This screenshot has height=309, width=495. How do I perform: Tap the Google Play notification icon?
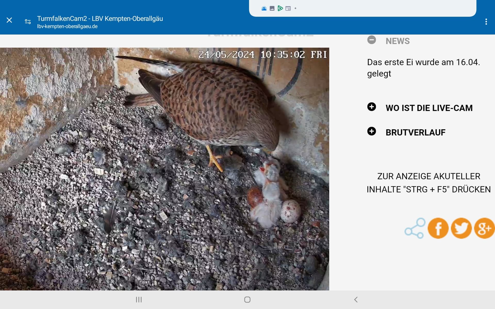(x=280, y=8)
